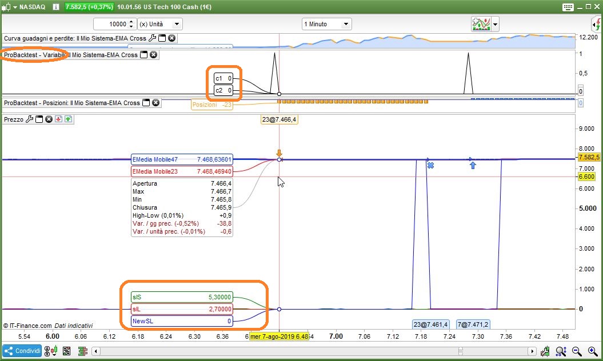The image size is (603, 361).
Task: Click the wrench icon on the Prezzo panel
Action: point(30,119)
